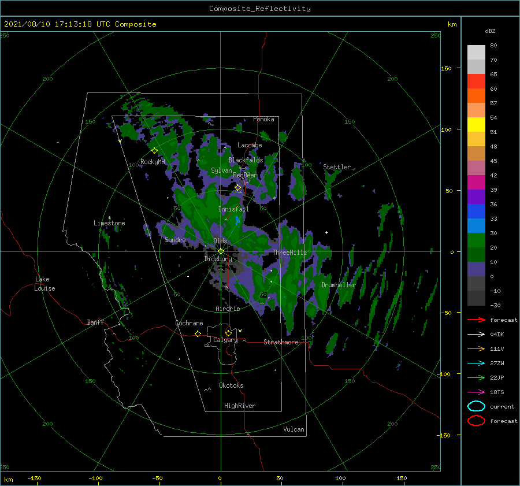The width and height of the screenshot is (520, 486).
Task: Click the red forecast arrow in legend
Action: [476, 320]
